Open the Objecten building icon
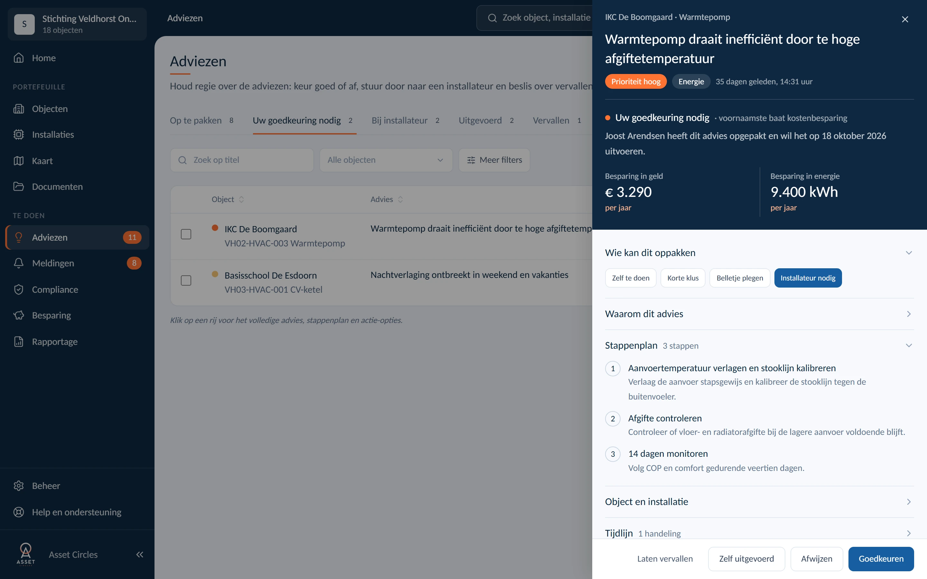 pyautogui.click(x=18, y=109)
